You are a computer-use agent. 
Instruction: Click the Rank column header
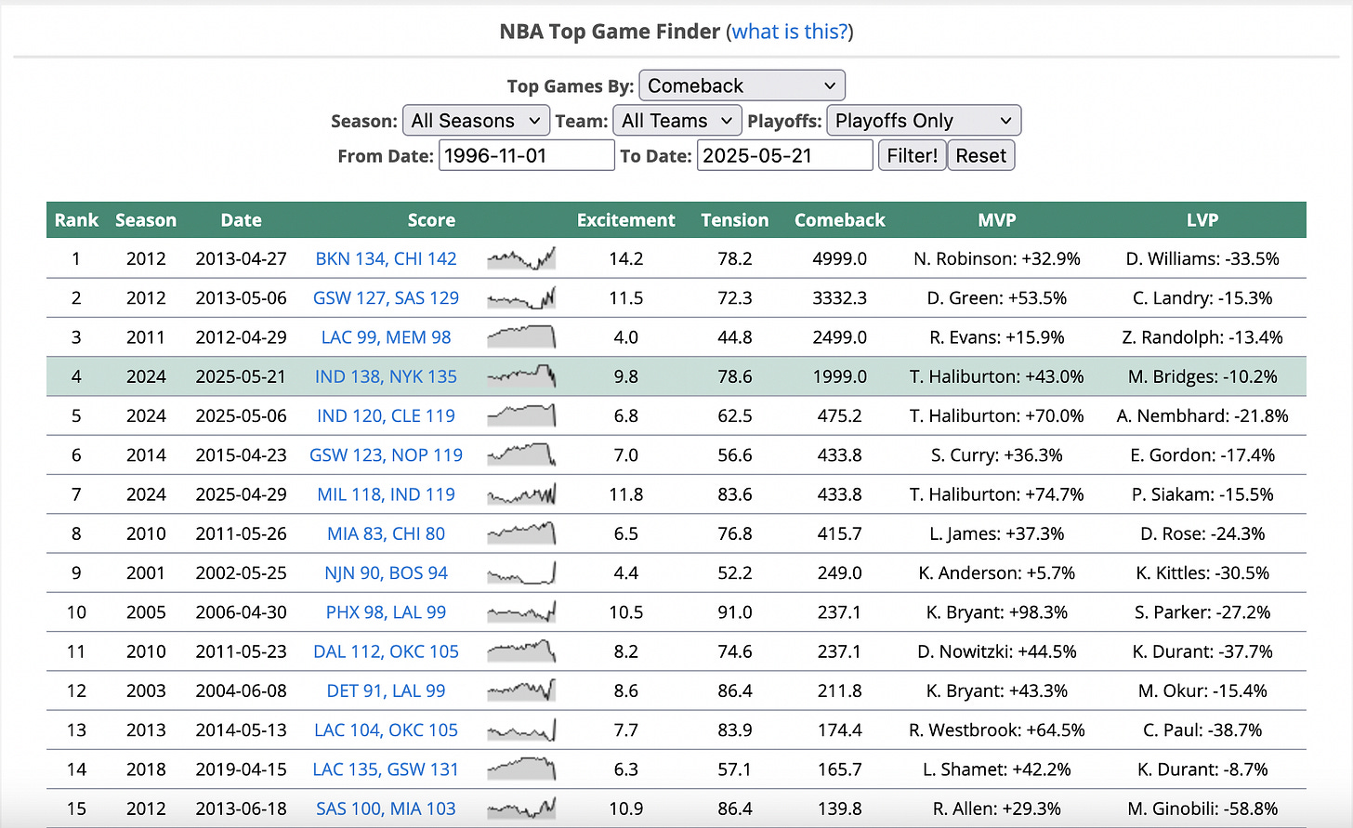(76, 220)
